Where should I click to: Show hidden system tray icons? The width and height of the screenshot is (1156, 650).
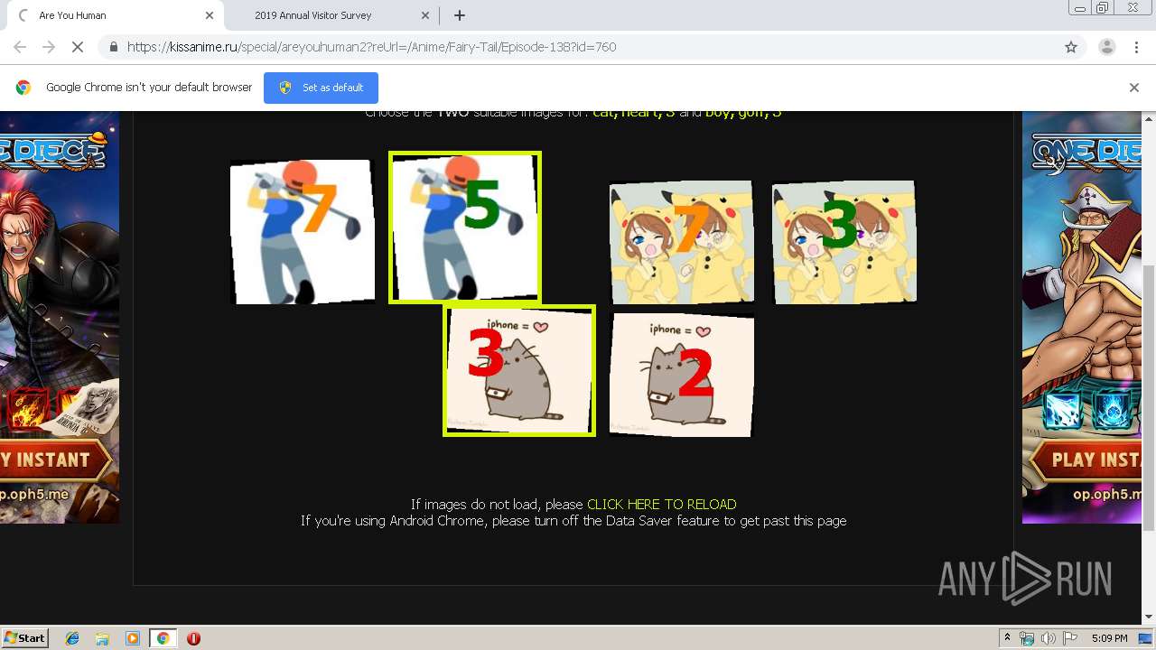[x=1007, y=637]
